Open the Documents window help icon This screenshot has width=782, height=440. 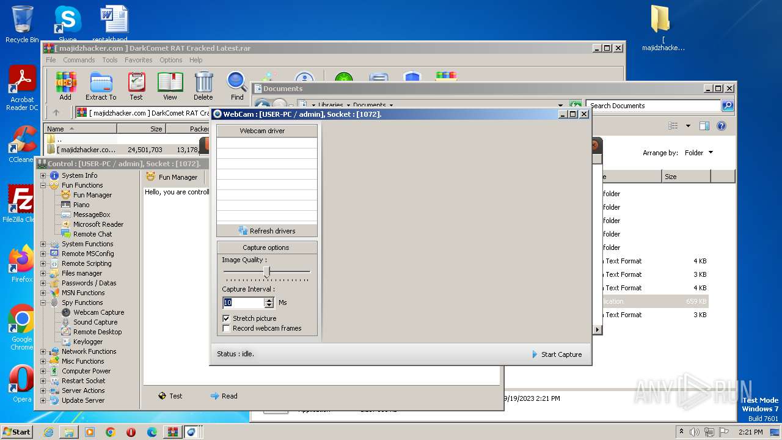point(722,126)
